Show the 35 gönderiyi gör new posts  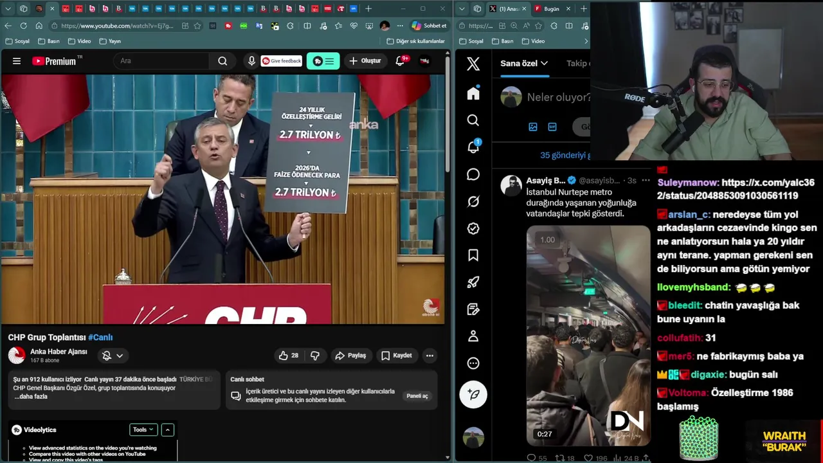tap(565, 155)
